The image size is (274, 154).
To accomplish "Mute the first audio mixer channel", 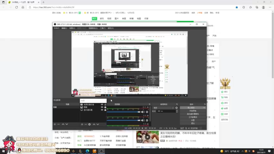I will click(x=143, y=112).
